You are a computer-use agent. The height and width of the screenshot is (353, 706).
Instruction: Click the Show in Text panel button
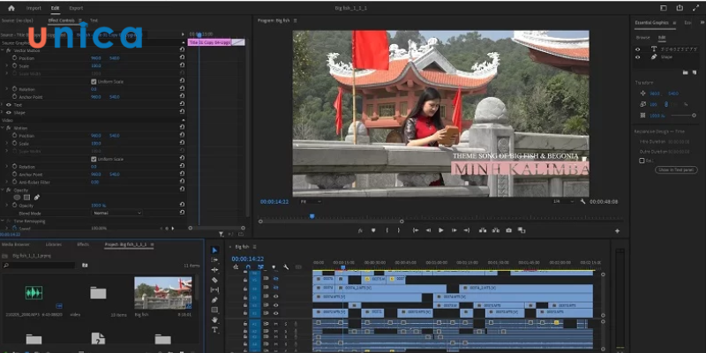(x=676, y=169)
